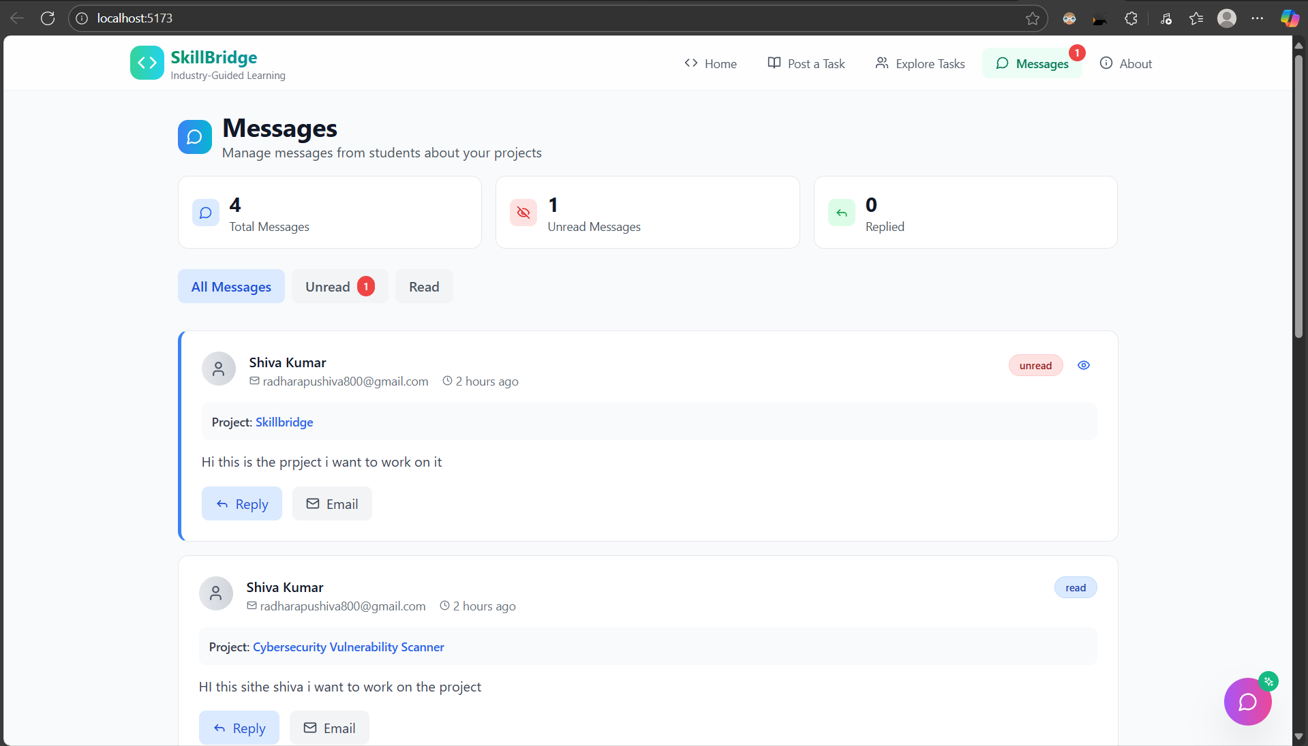Screen dimensions: 1308x746
Task: Open the chat widget bubble at bottom right
Action: point(1247,701)
